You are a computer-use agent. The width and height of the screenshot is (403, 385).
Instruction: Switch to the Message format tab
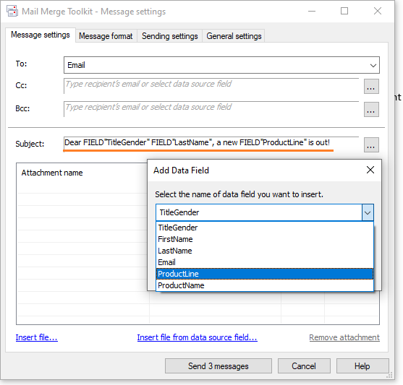coord(106,36)
